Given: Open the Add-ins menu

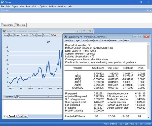Looking at the screenshot, I should pos(52,6).
